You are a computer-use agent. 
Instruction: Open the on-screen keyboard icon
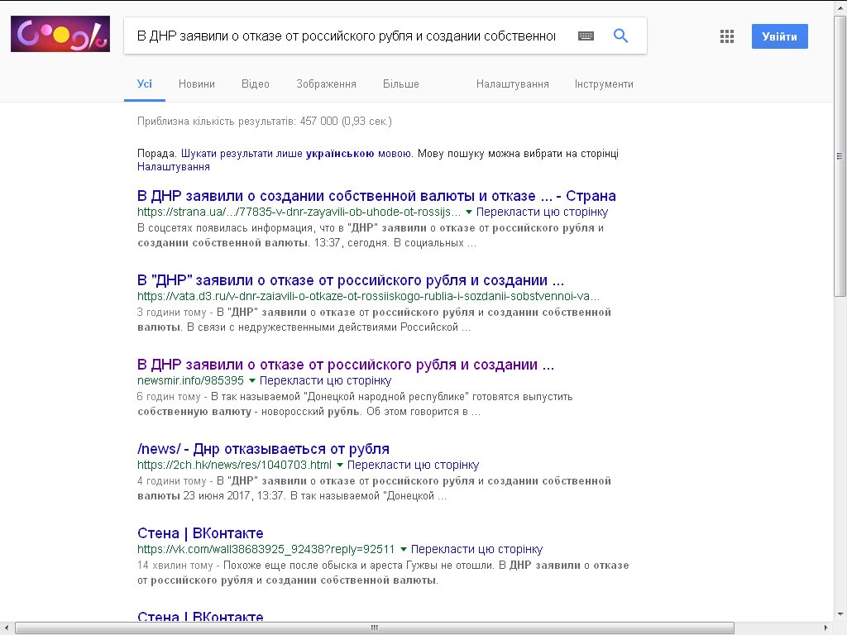pyautogui.click(x=586, y=36)
